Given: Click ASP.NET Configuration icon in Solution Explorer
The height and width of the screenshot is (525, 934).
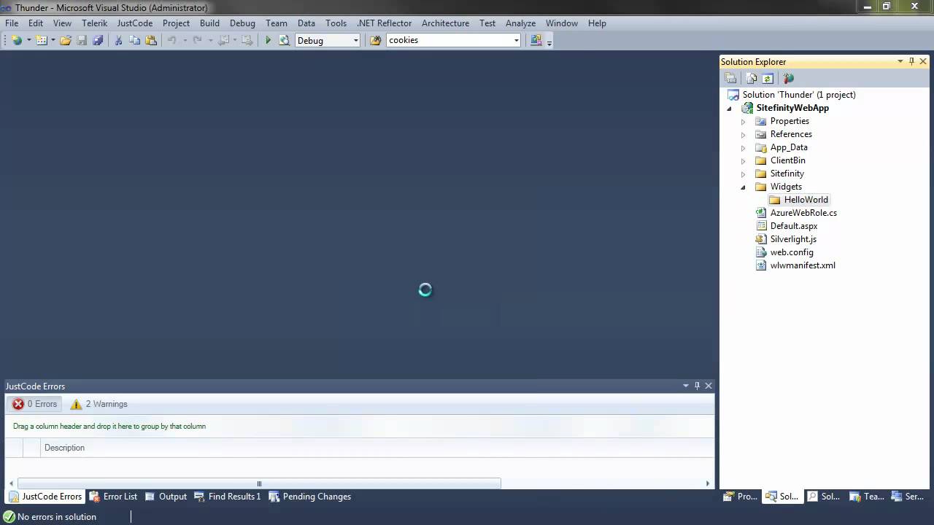Looking at the screenshot, I should click(x=788, y=78).
